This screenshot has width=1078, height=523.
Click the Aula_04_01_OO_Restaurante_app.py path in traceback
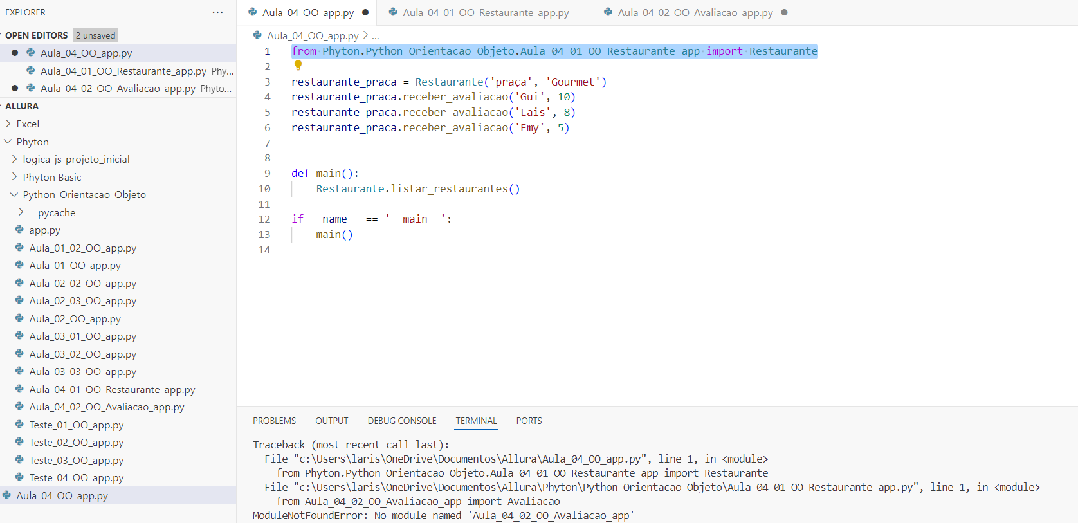click(x=606, y=487)
